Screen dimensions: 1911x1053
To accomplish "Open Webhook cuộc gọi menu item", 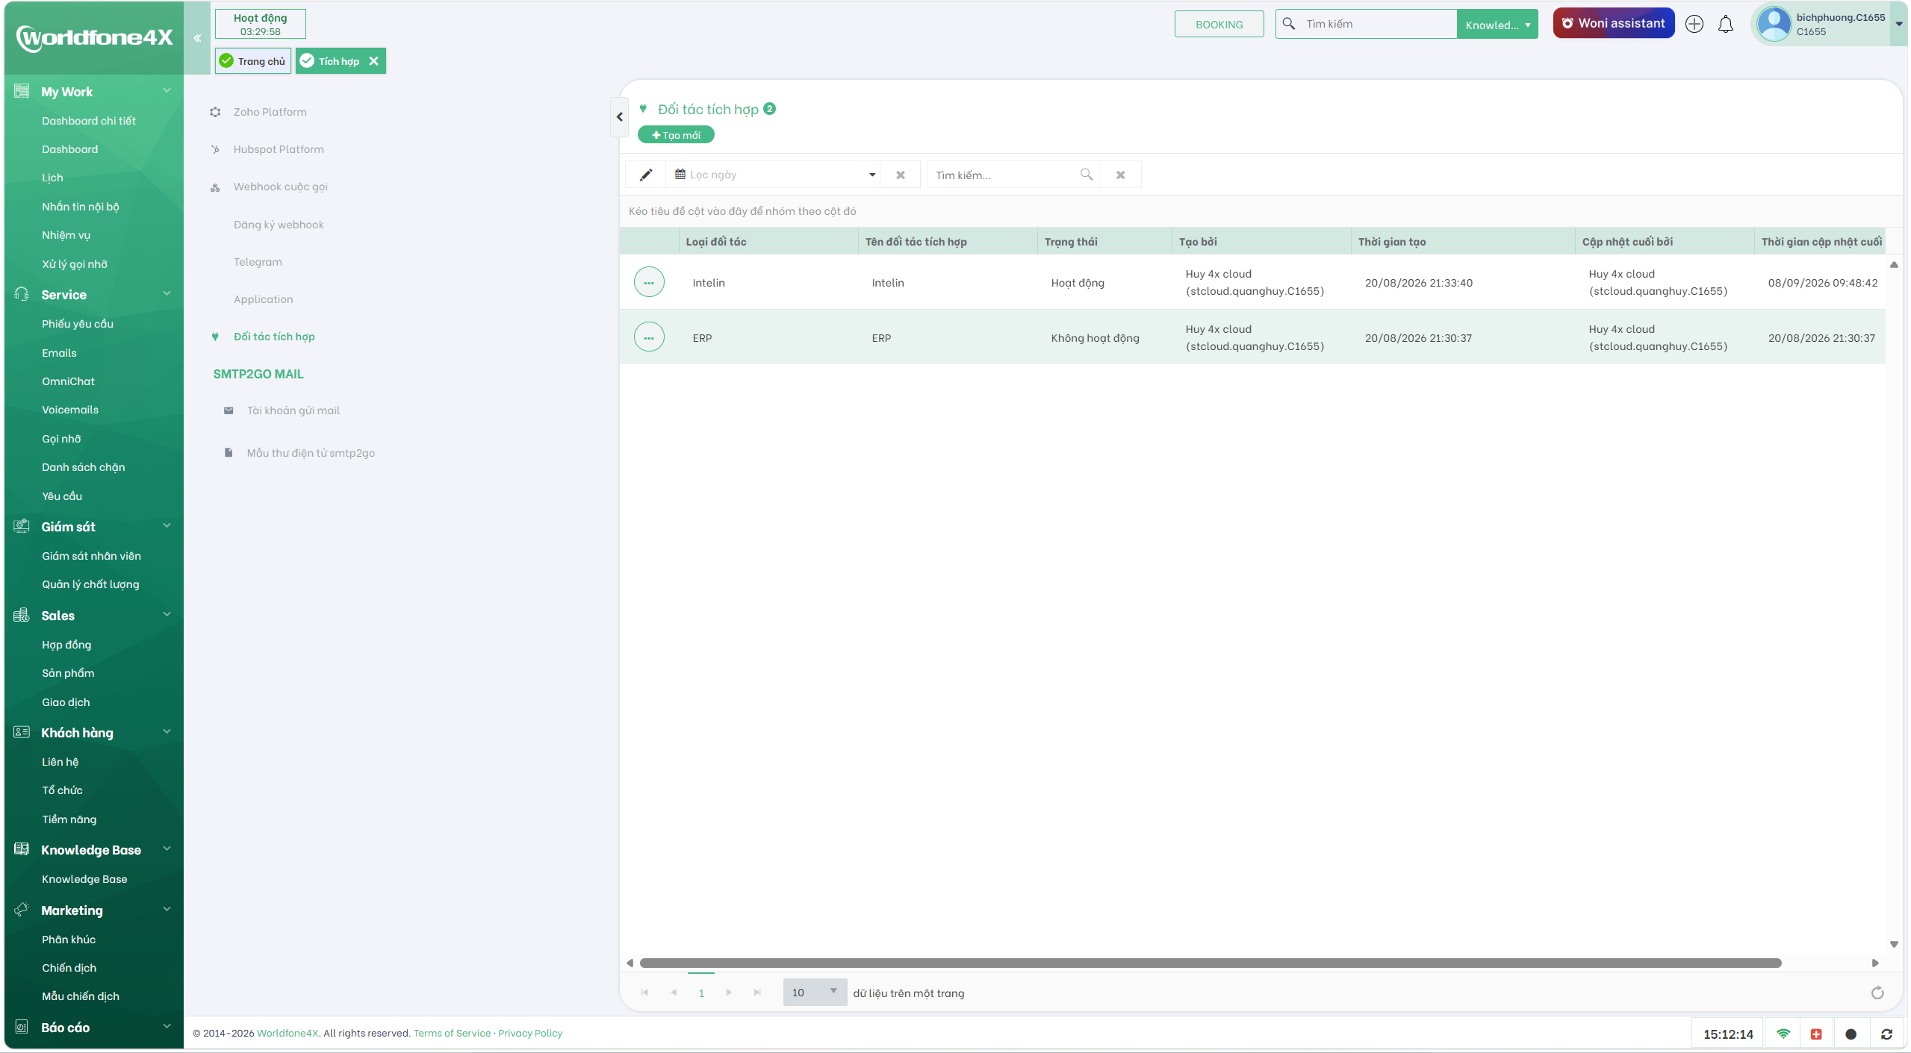I will 280,187.
